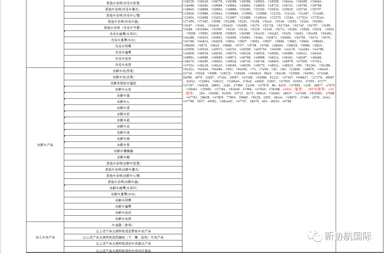
Task: Select the 冷冻牛肉饼 cell
Action: coord(123,65)
